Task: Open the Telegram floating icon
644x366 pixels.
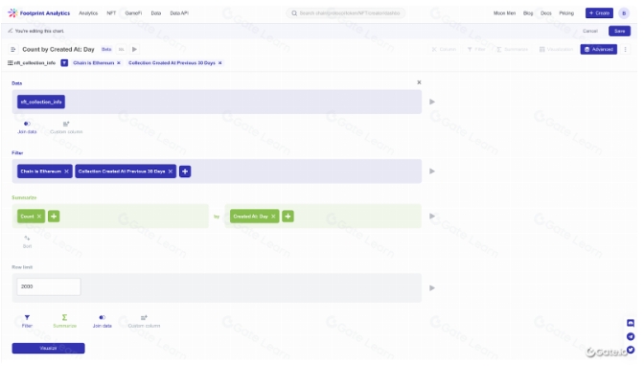Action: [x=631, y=337]
